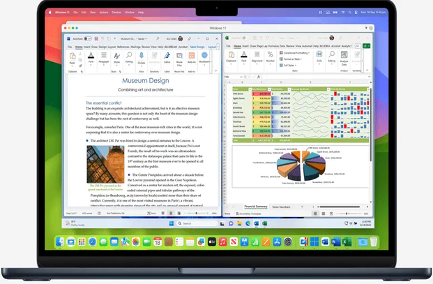
Task: Open the Number format group in Excel
Action: coord(271,57)
